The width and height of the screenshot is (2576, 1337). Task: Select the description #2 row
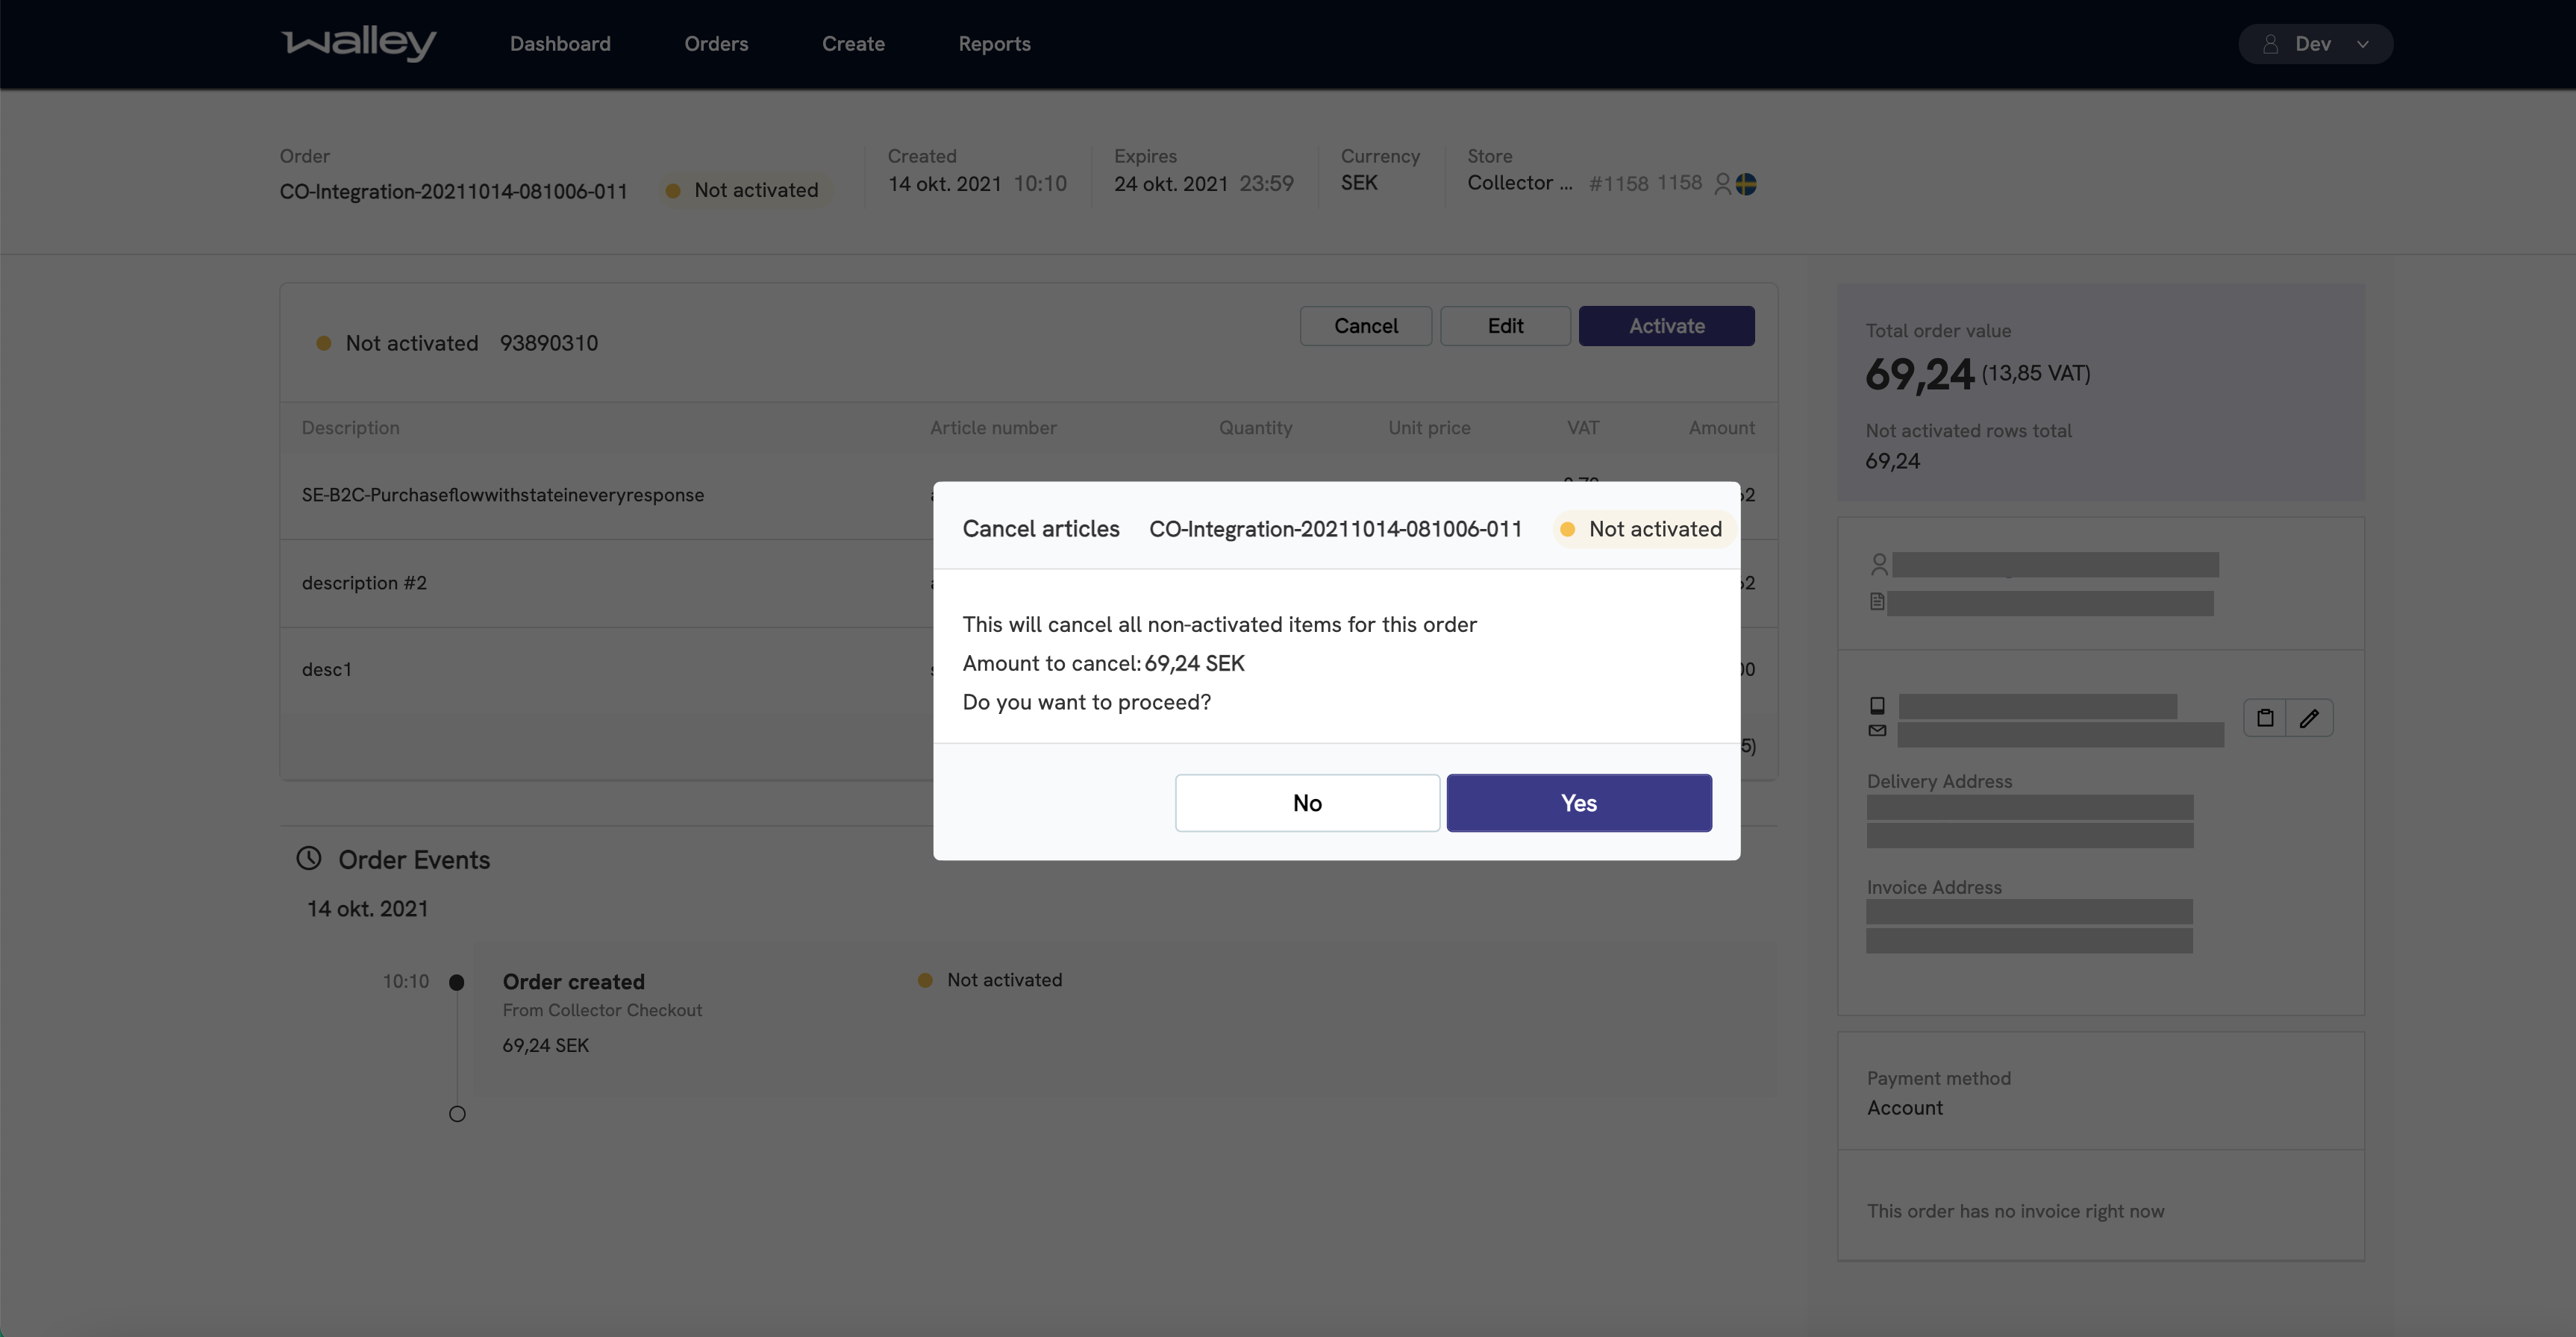coord(1028,583)
